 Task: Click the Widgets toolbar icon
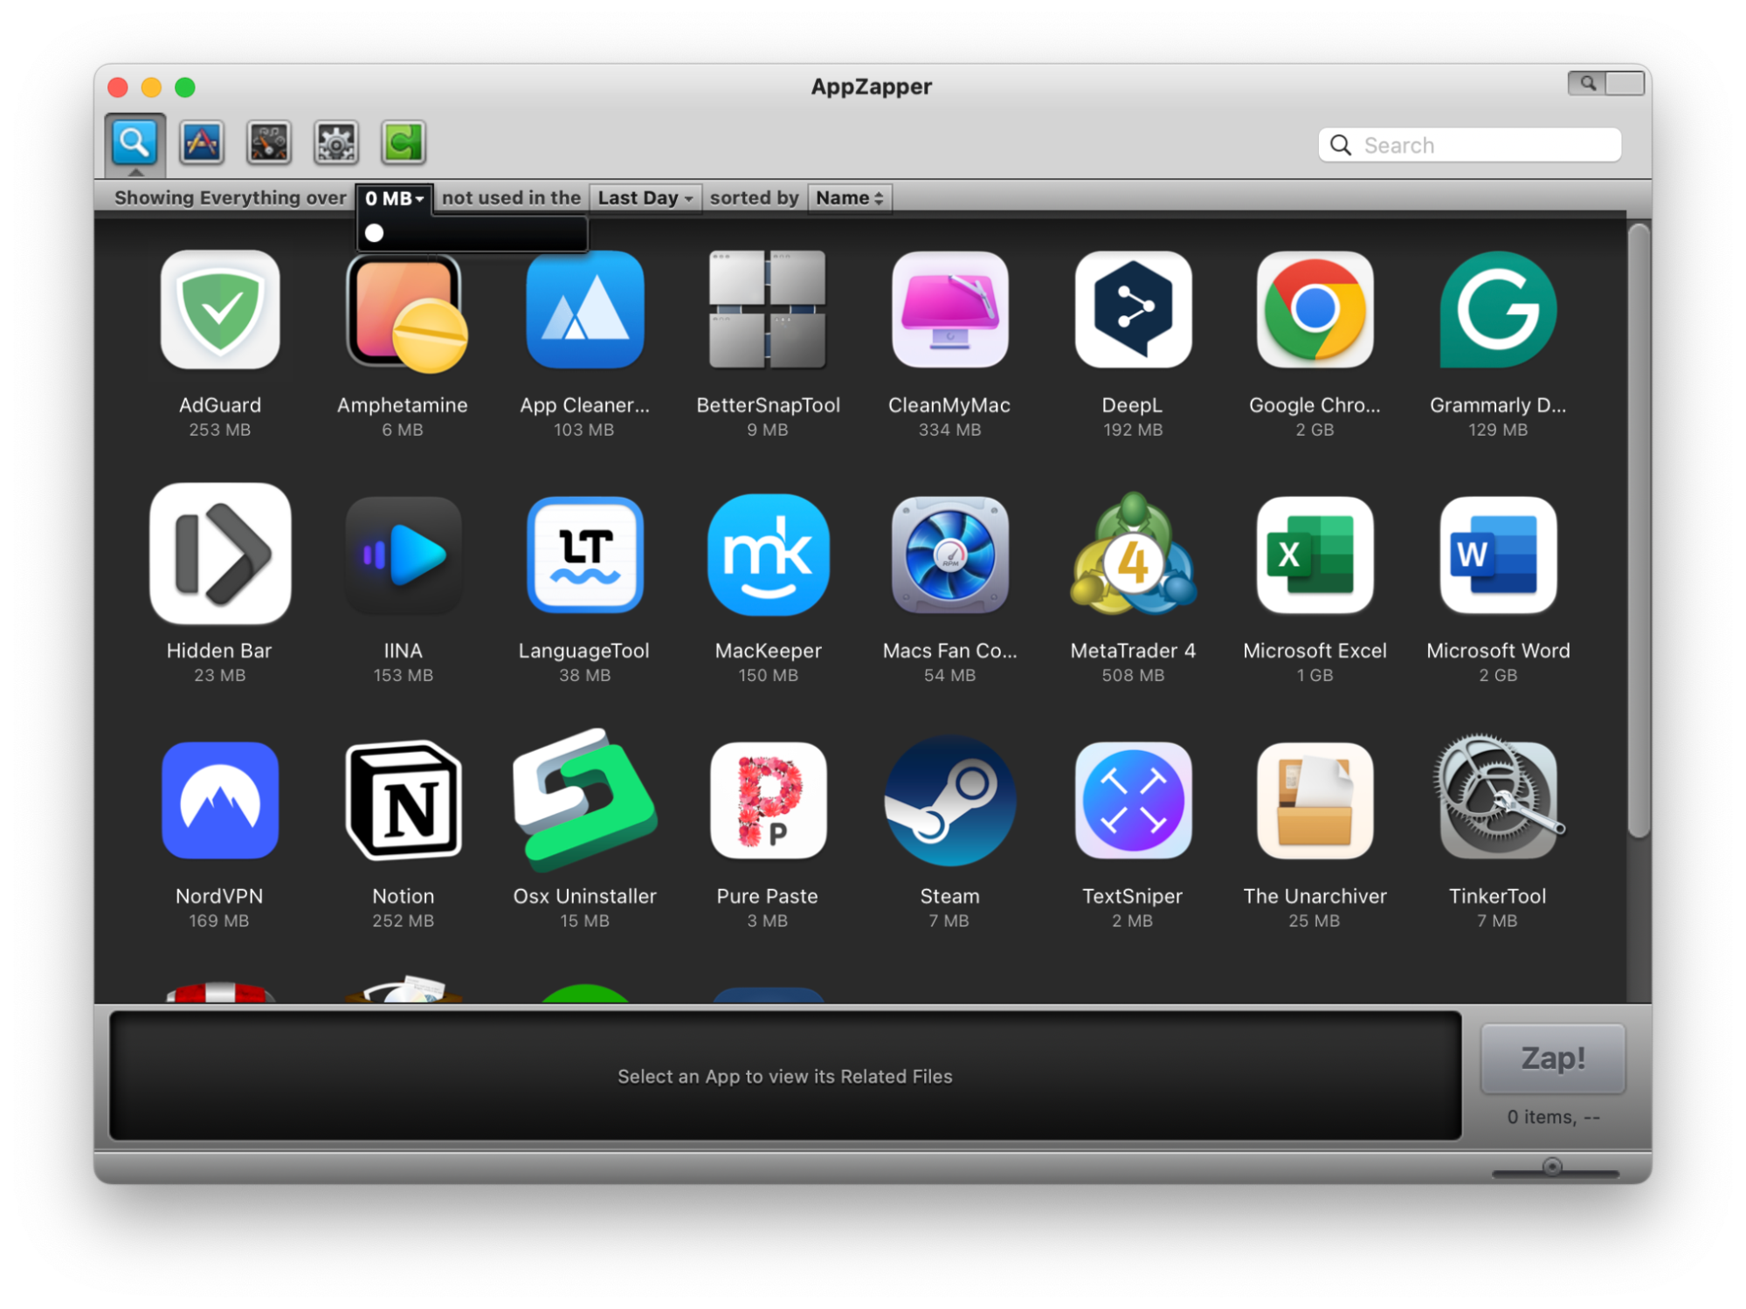click(267, 142)
